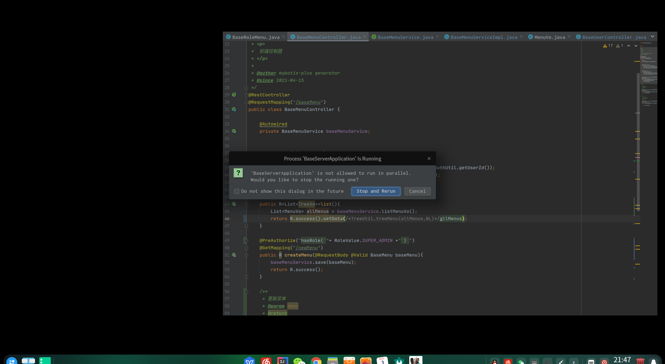Image resolution: width=665 pixels, height=364 pixels.
Task: Collapse the Javadoc comment fold on line 56
Action: (x=246, y=292)
